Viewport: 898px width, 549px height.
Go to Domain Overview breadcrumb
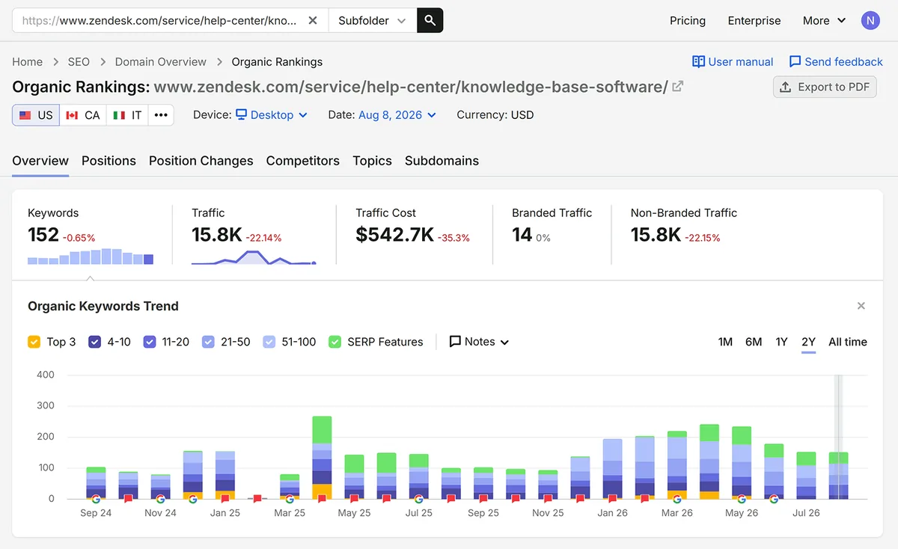coord(161,62)
